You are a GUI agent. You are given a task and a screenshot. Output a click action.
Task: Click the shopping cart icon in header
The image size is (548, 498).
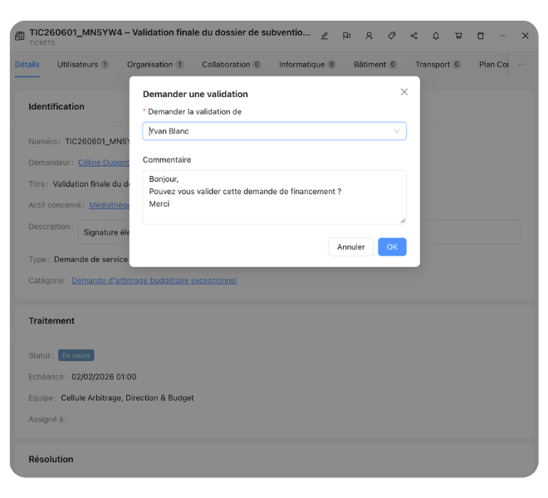458,36
